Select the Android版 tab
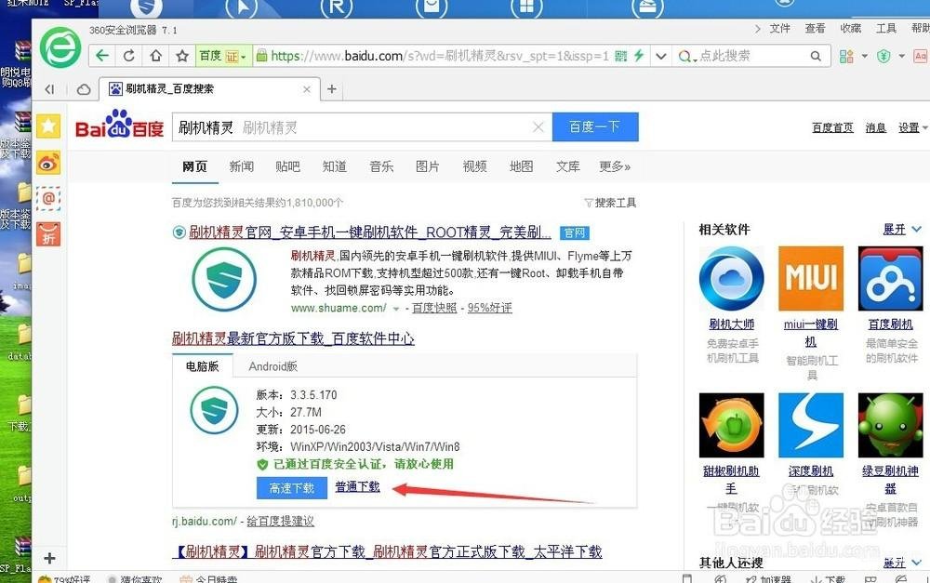Viewport: 930px width, 583px height. coord(272,366)
